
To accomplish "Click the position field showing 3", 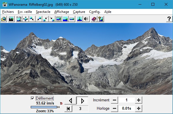I will pyautogui.click(x=80, y=109).
